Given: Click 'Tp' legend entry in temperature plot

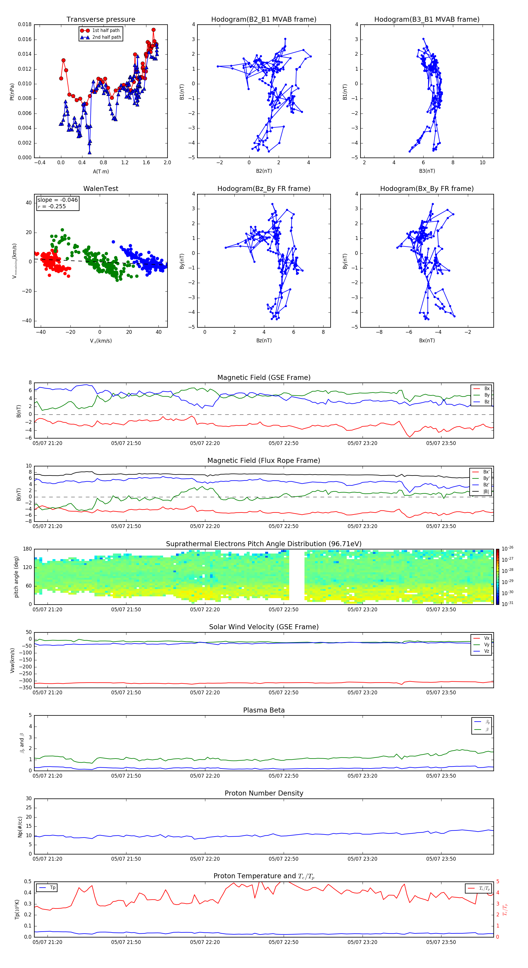Looking at the screenshot, I should click(x=47, y=888).
